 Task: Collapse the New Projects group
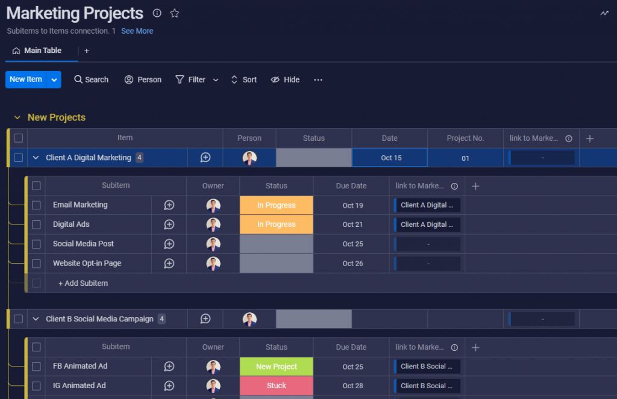17,117
